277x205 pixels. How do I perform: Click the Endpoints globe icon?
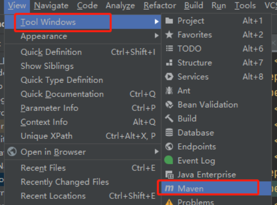(x=169, y=146)
